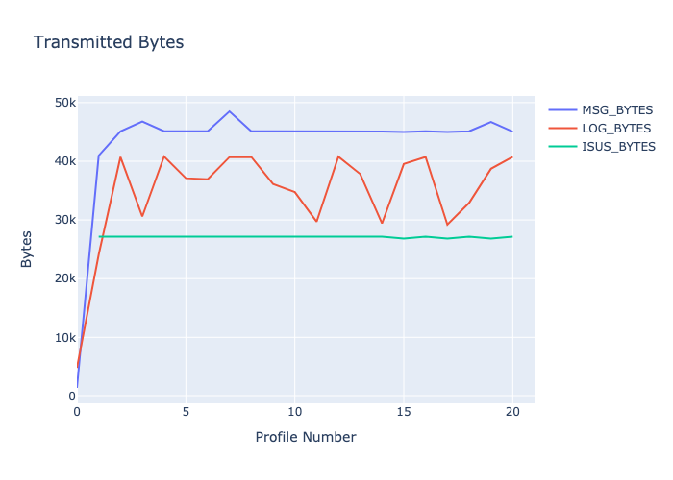Toggle LOG_BYTES trace in the legend
Image resolution: width=673 pixels, height=480 pixels.
tap(615, 128)
